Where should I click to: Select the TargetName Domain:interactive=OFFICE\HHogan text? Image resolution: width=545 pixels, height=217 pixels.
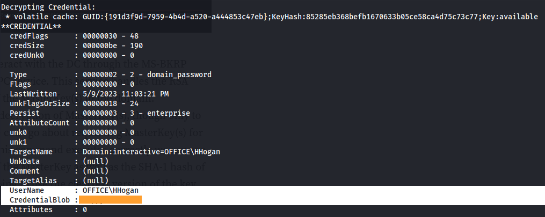151,152
